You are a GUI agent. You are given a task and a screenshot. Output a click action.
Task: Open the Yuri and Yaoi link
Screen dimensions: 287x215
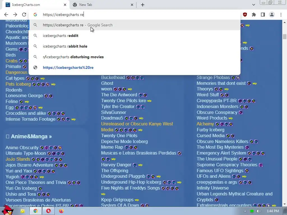tap(19, 171)
